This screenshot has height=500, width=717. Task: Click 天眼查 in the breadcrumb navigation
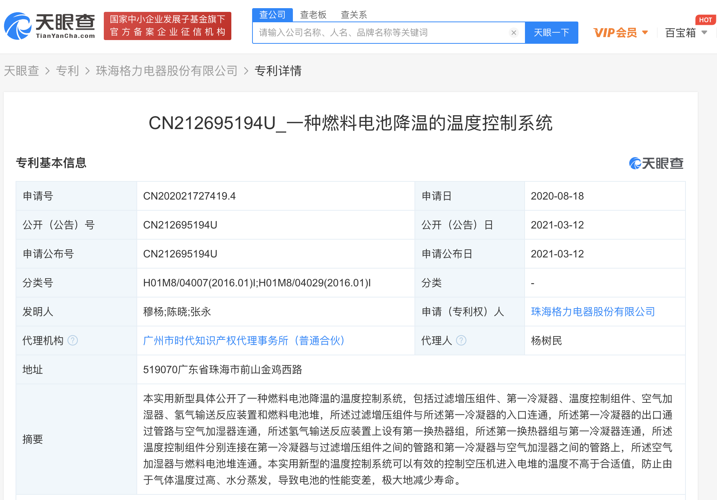tap(22, 71)
